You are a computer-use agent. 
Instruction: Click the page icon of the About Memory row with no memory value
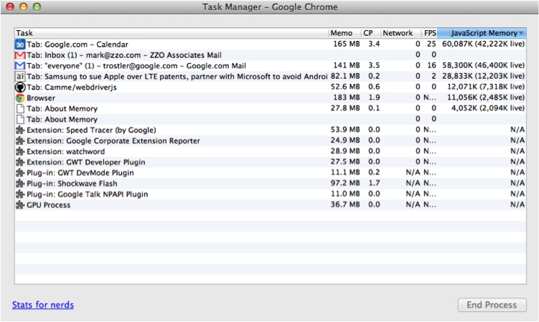click(x=20, y=119)
